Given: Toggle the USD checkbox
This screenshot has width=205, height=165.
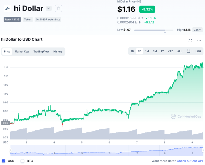Looking at the screenshot, I should click(4, 161).
